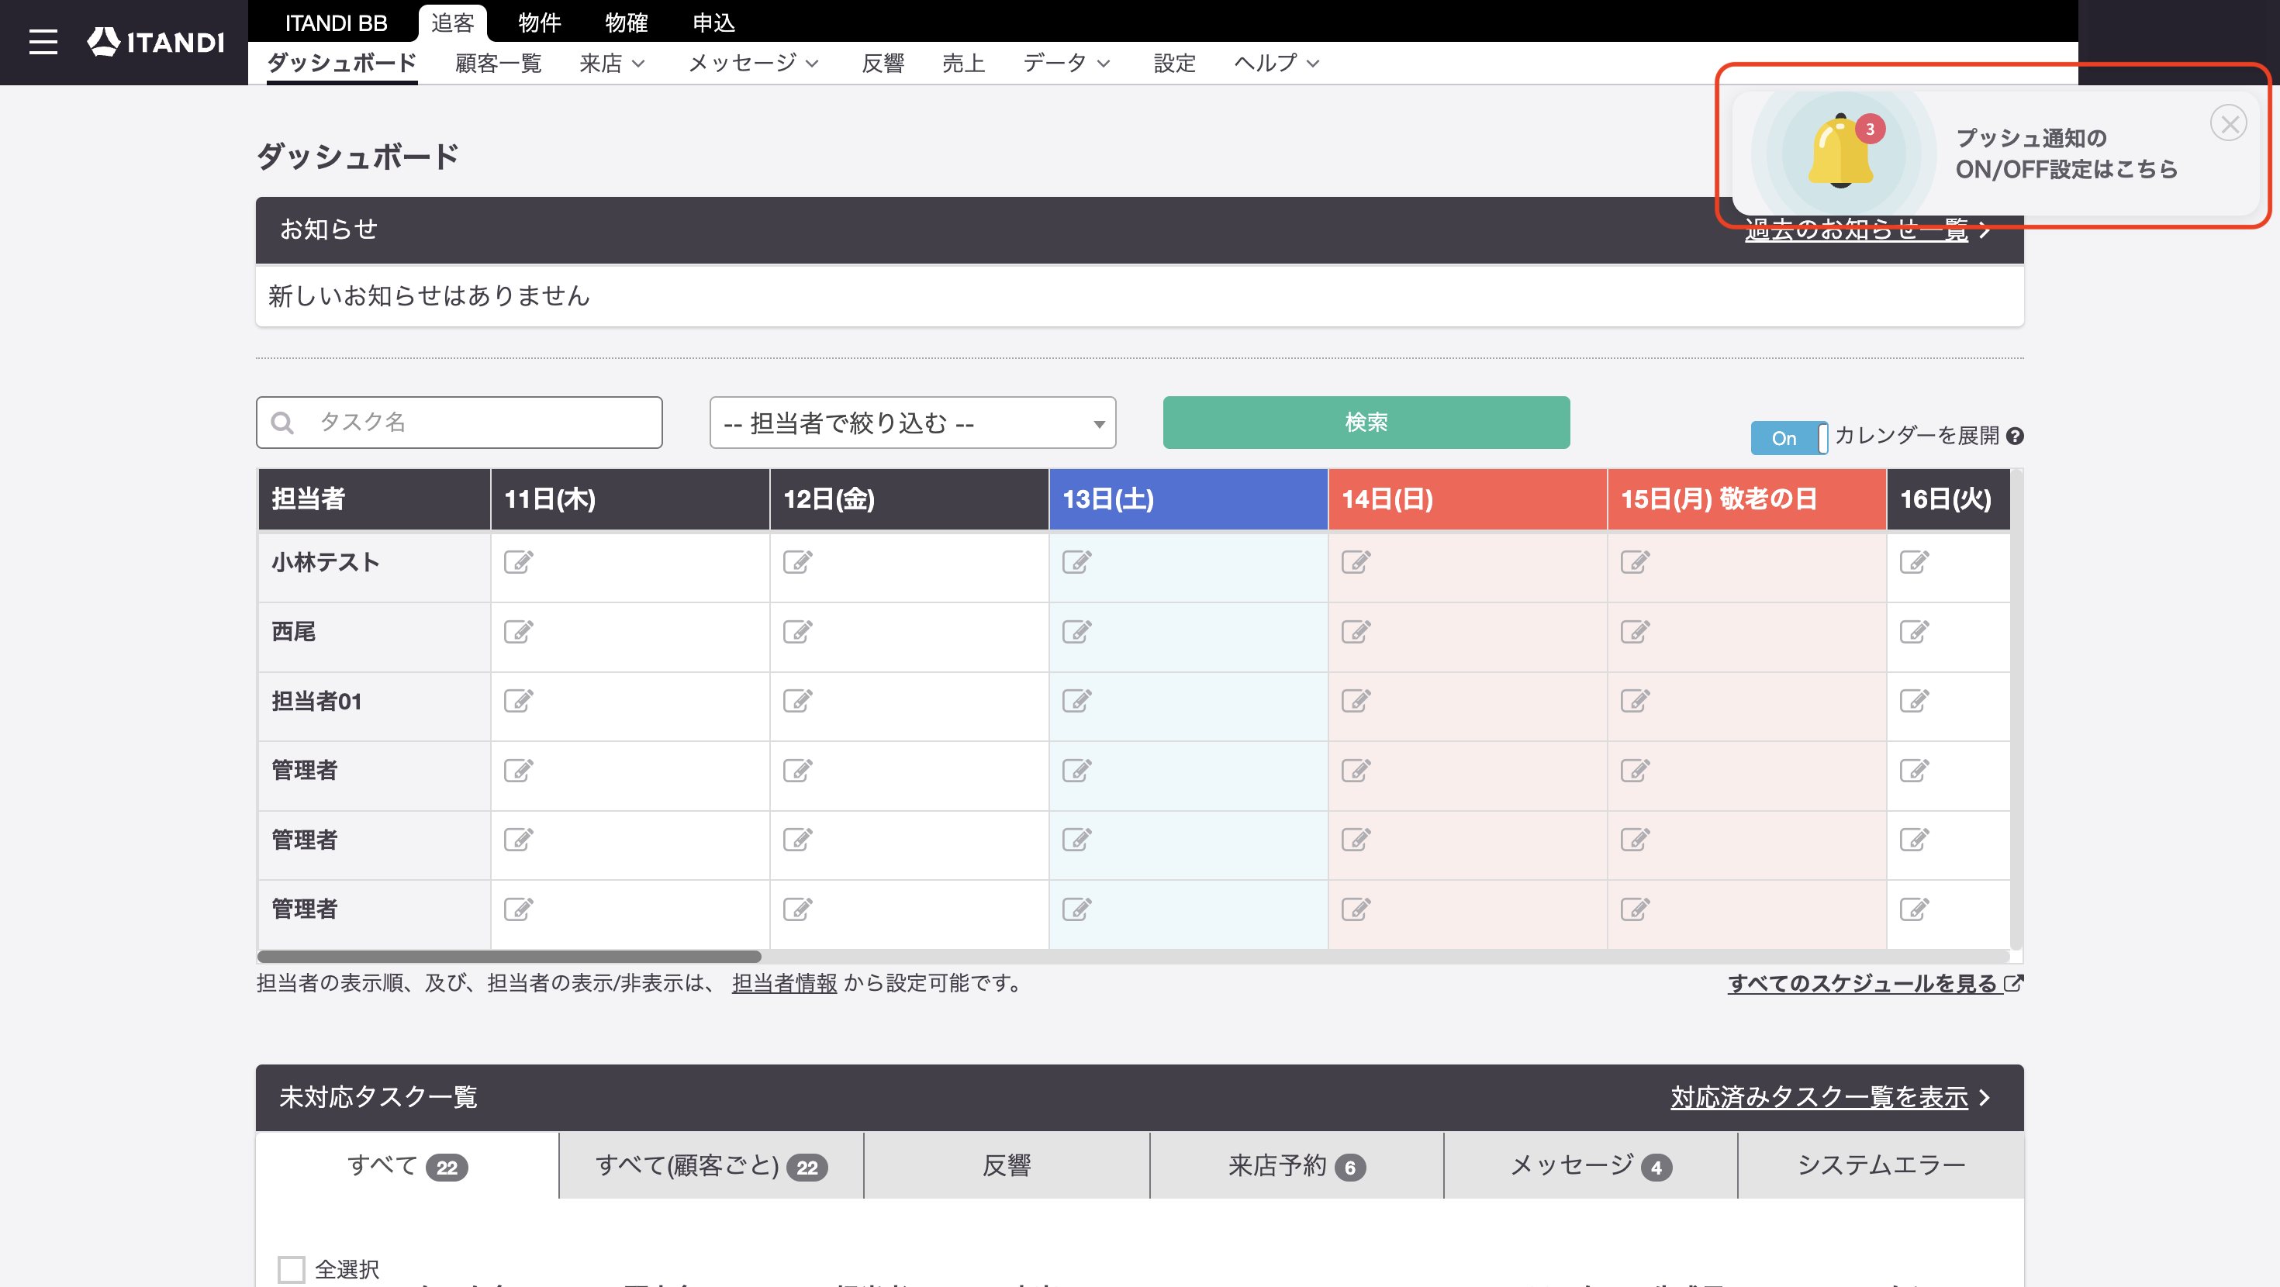The height and width of the screenshot is (1287, 2280).
Task: Edit 西尾 schedule for 12日(金)
Action: point(797,632)
